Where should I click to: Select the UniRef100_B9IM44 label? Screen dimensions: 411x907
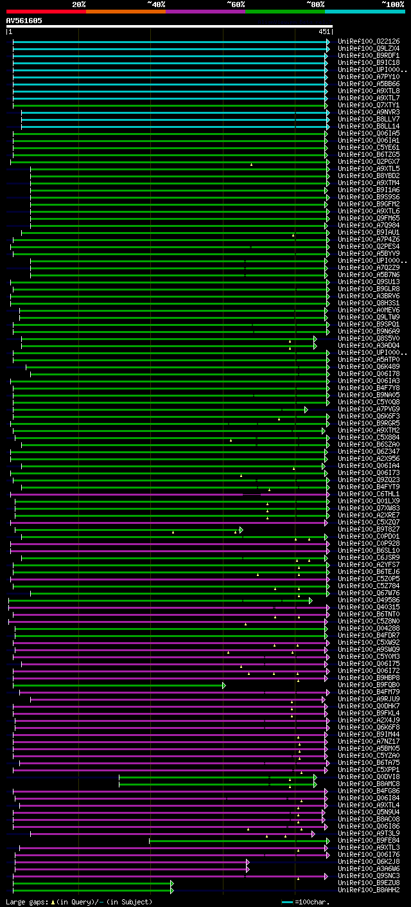pos(369,734)
